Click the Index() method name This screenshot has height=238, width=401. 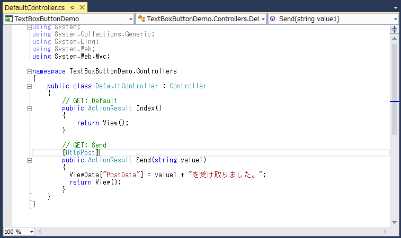(x=149, y=108)
